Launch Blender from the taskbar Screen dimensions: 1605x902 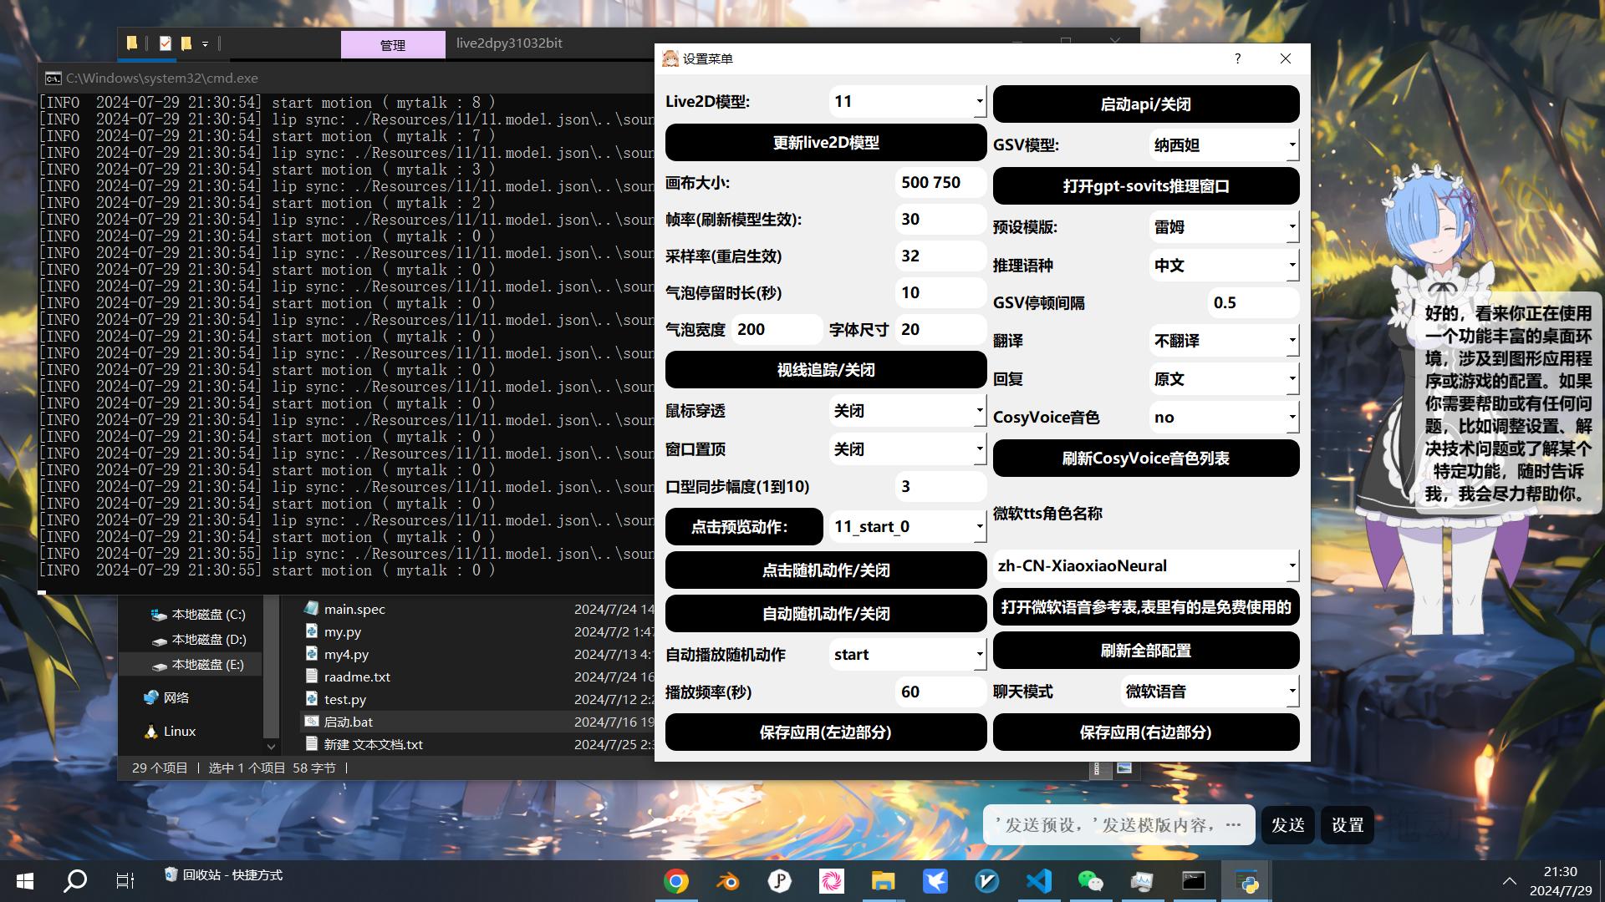coord(728,881)
